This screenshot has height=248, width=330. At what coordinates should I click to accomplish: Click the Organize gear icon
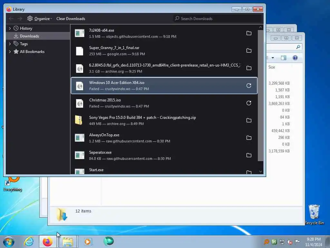30,18
